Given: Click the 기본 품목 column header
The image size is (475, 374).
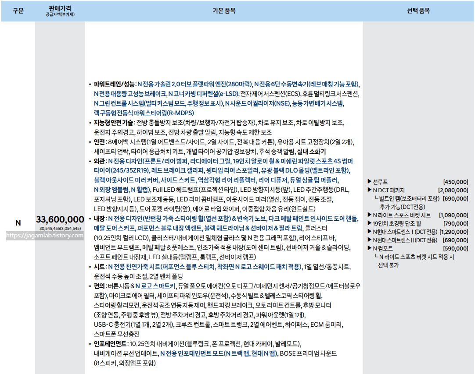Looking at the screenshot, I should [224, 11].
